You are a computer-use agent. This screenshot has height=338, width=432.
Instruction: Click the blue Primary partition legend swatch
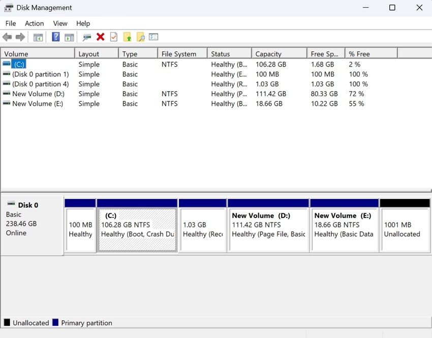point(55,322)
